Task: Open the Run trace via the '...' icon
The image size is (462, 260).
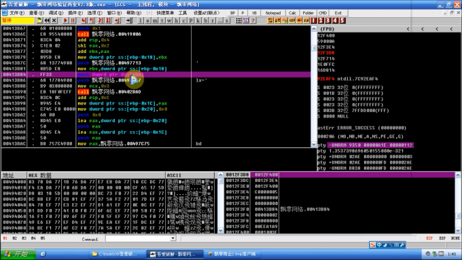Action: (x=220, y=20)
